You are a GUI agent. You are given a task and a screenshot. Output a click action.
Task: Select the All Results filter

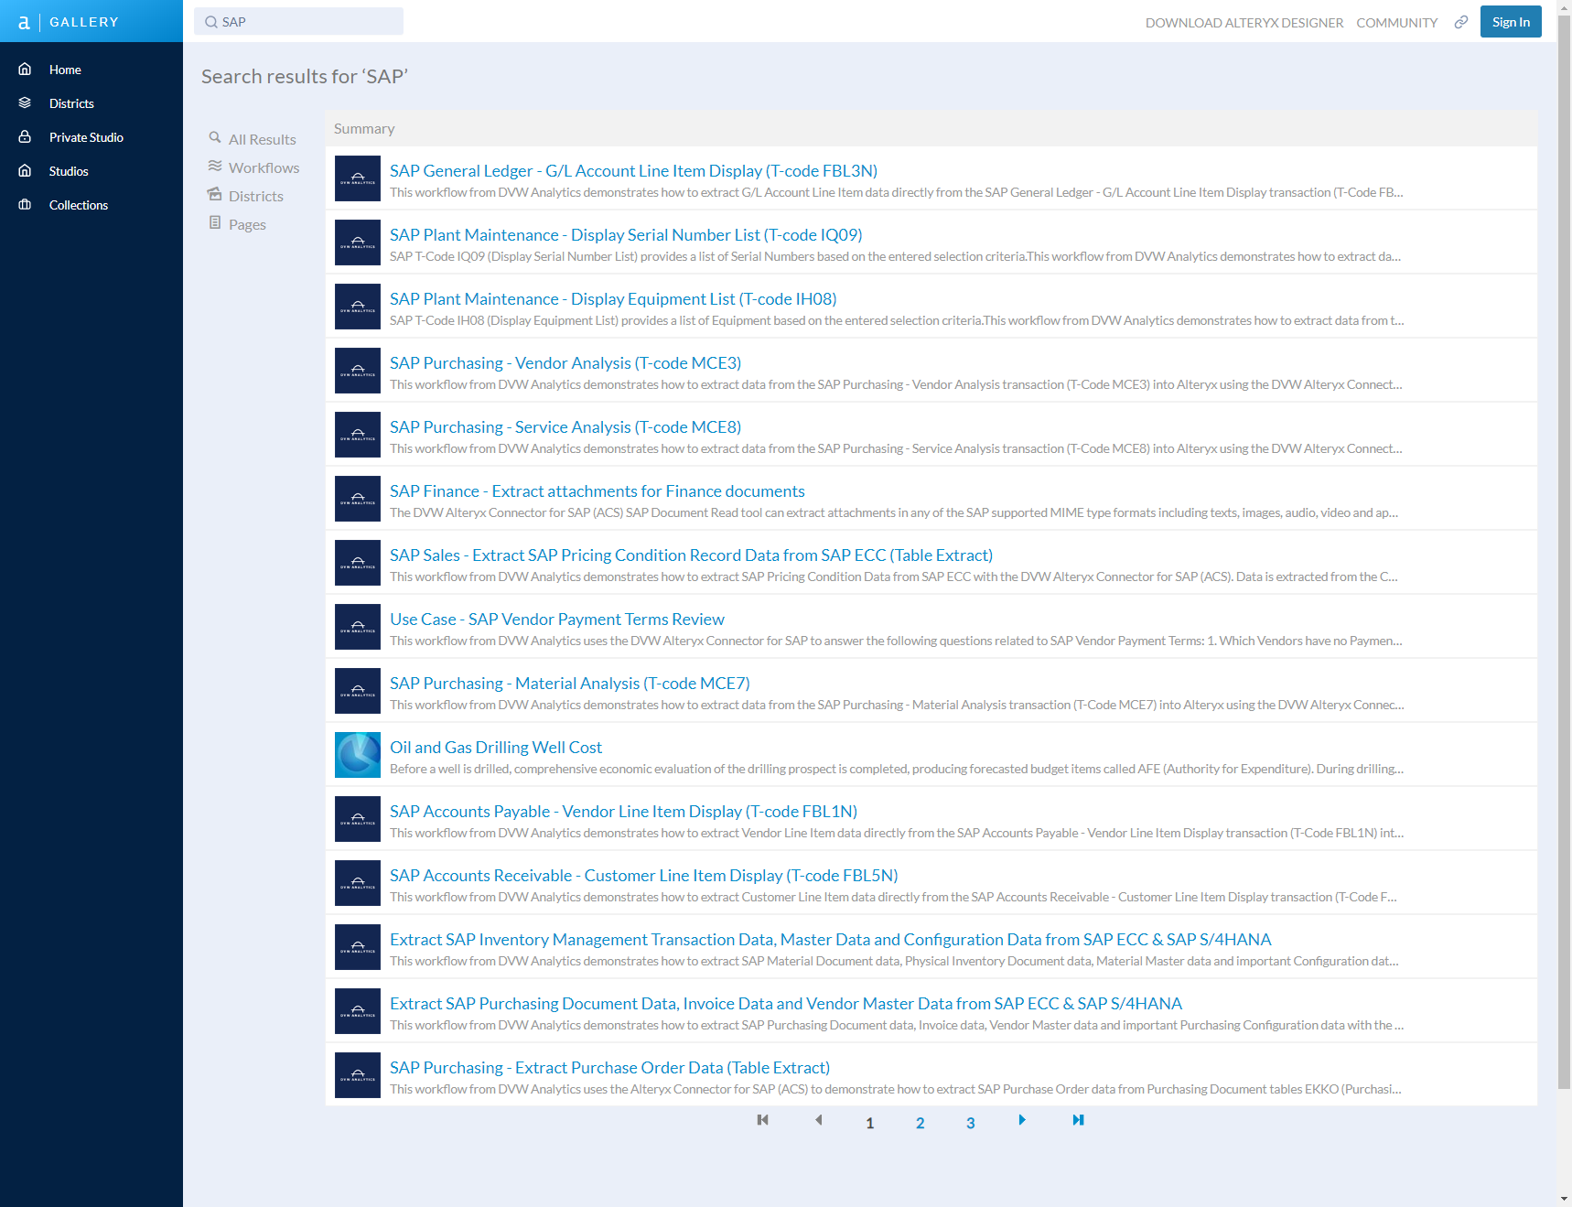coord(262,138)
